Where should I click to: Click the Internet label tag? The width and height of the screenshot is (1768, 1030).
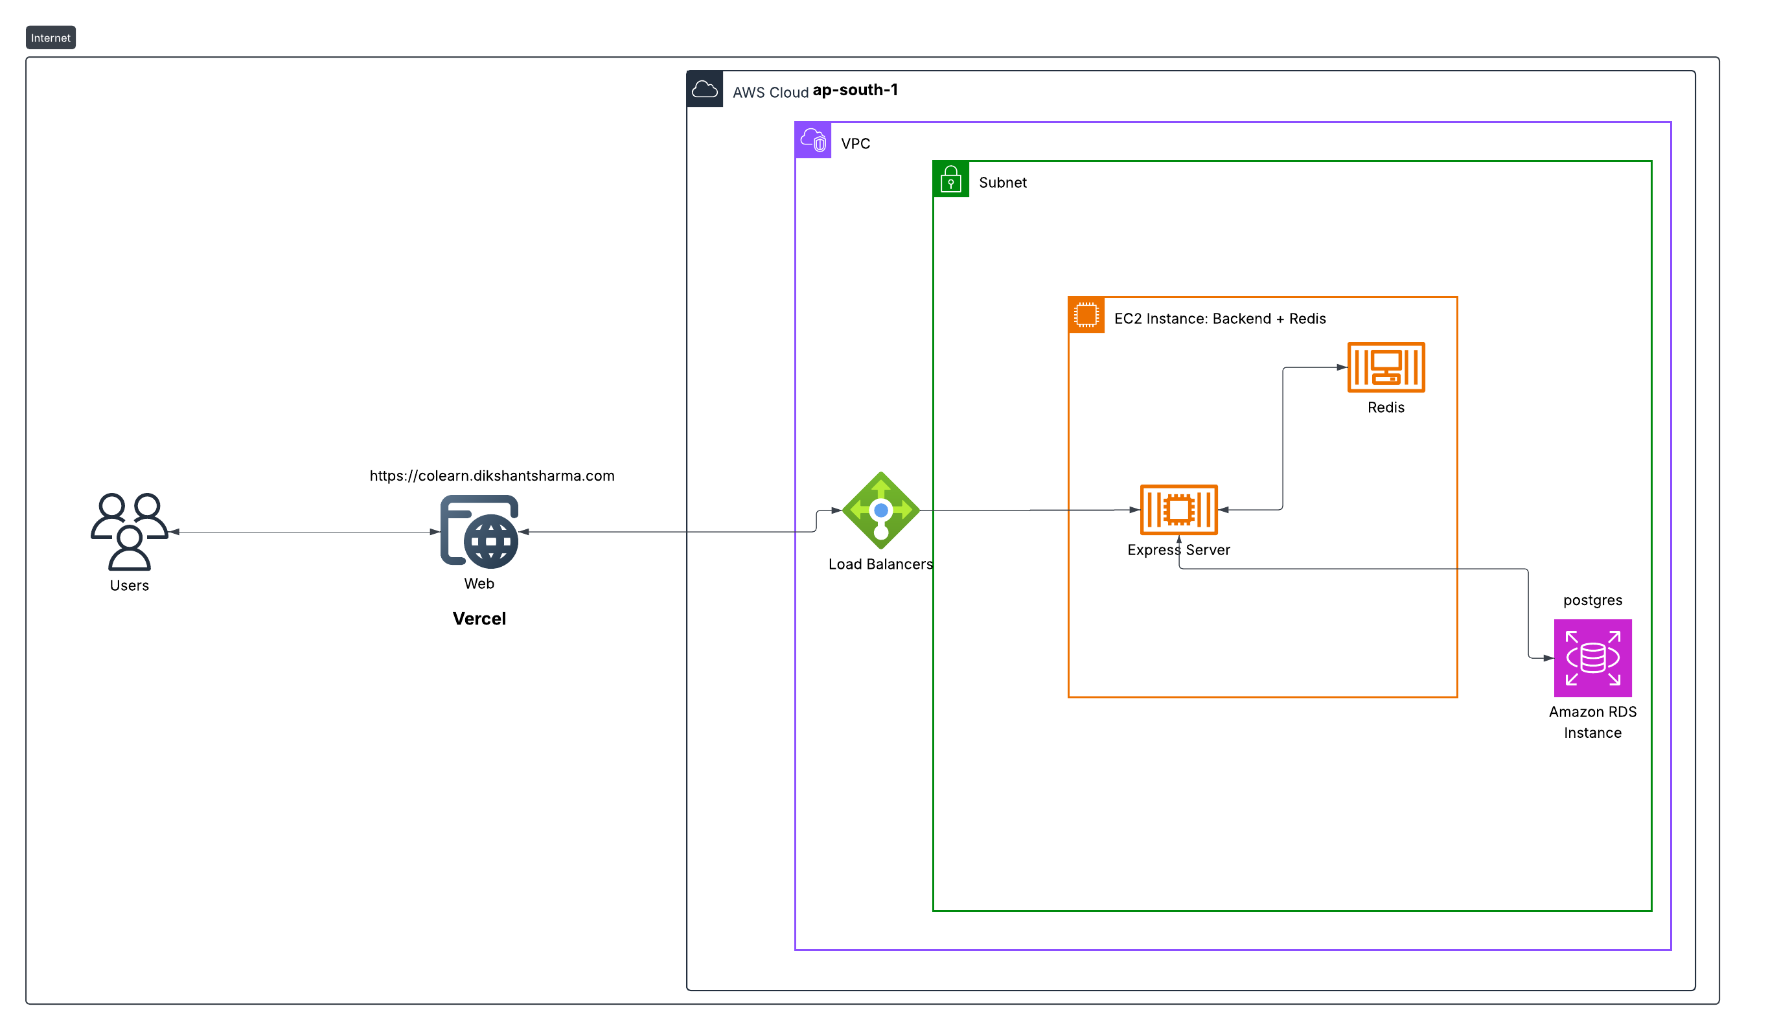pos(51,38)
